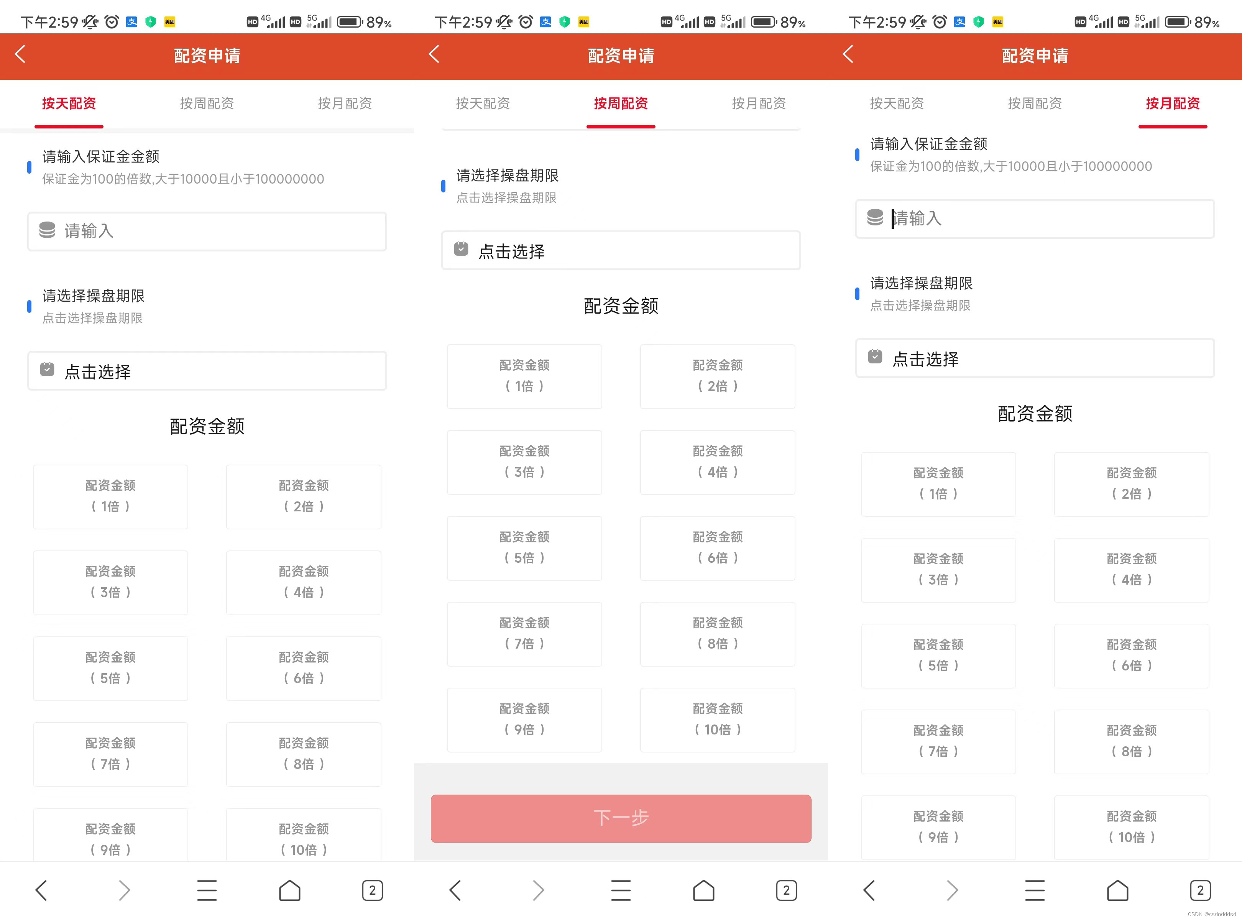Click 请选择操盘期限 heading in middle screen
The width and height of the screenshot is (1242, 920).
click(x=508, y=176)
